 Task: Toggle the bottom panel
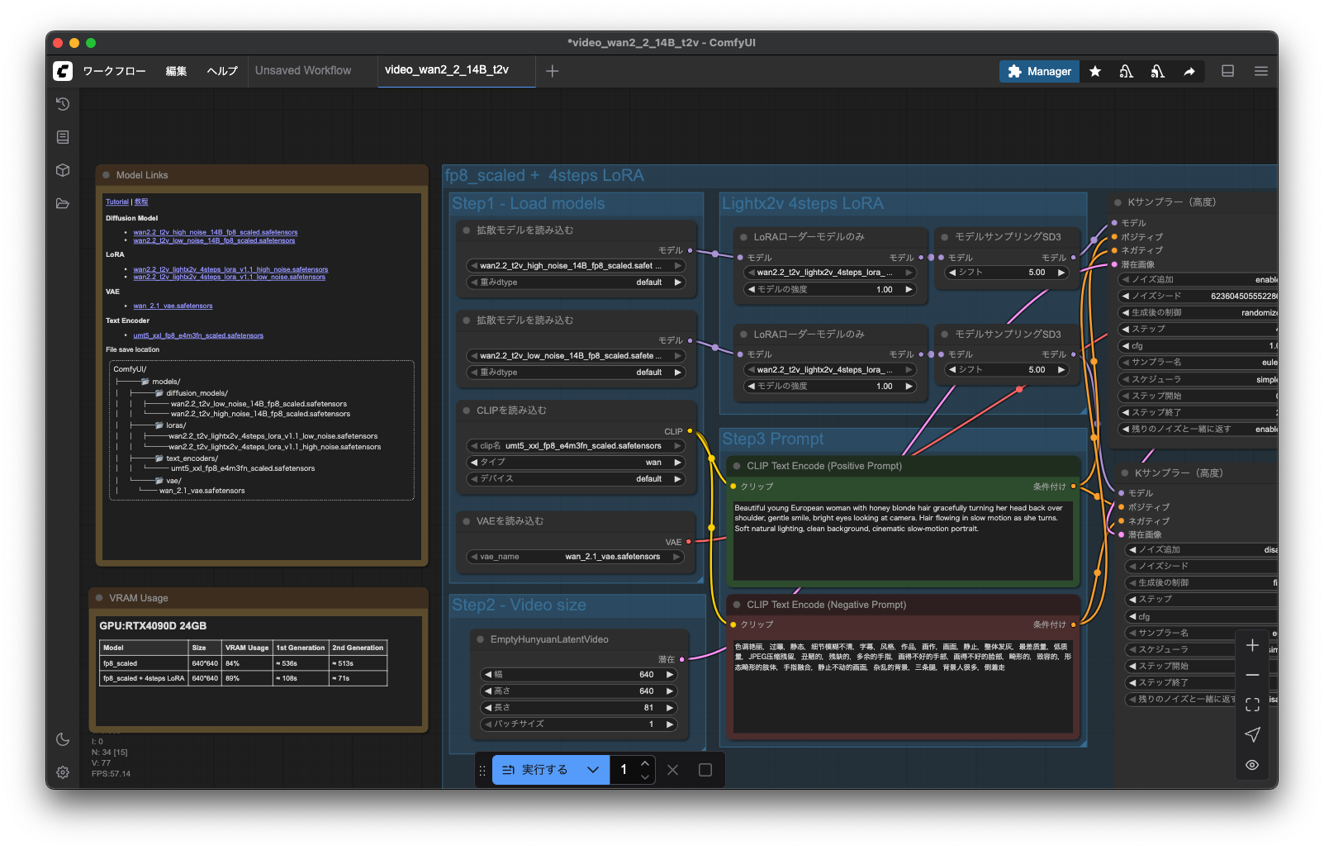pos(1228,71)
